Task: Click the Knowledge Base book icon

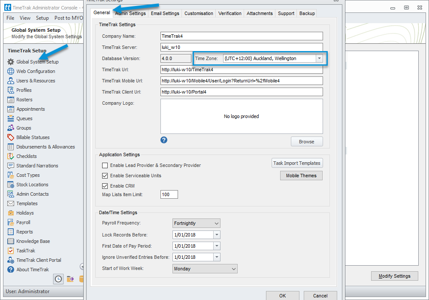Action: (x=11, y=241)
